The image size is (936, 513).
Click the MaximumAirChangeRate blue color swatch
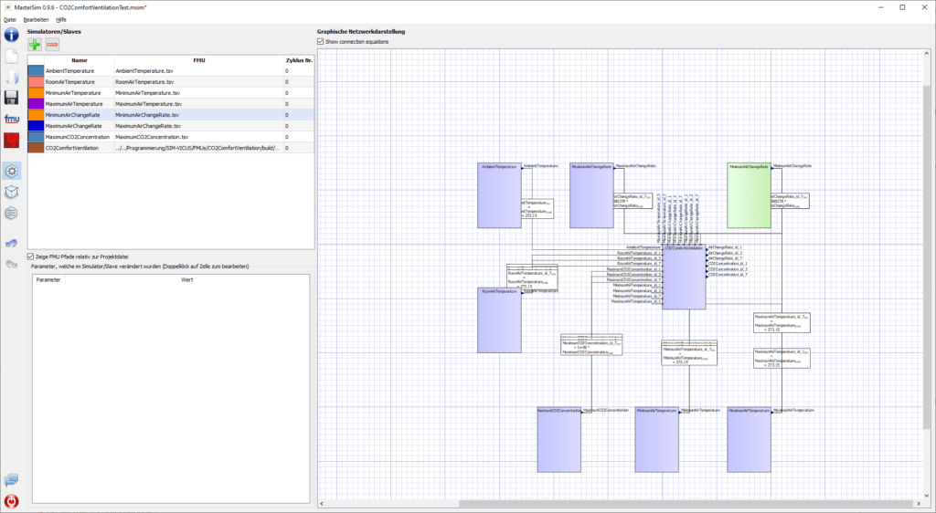click(x=36, y=126)
